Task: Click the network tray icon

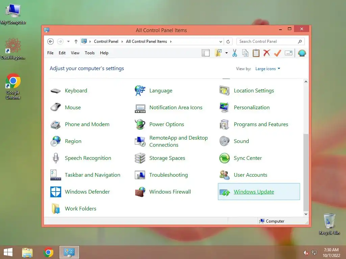Action: (x=314, y=253)
